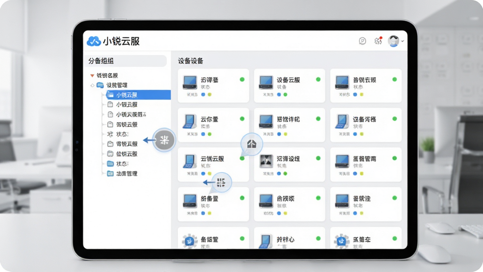Click the 设备云服 card title
Screen dimensions: 483x272
[288, 80]
